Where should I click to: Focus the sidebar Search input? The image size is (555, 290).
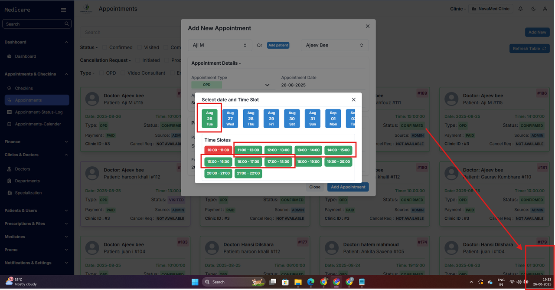pyautogui.click(x=36, y=24)
